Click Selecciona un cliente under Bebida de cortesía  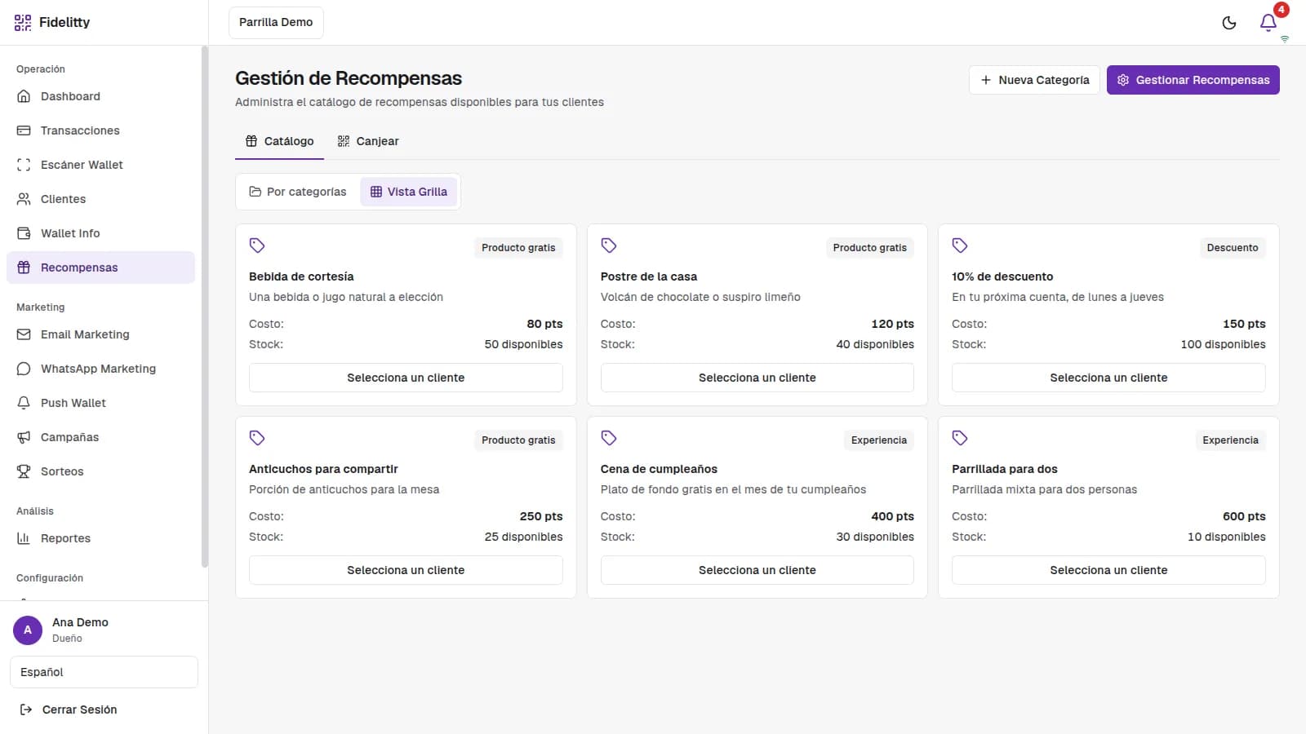[x=406, y=378]
